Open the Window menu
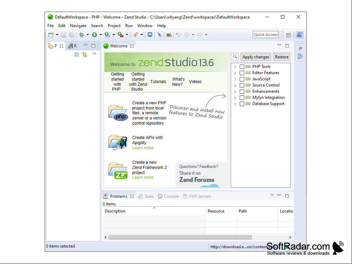Screen dimensions: 352x264 [x=145, y=26]
